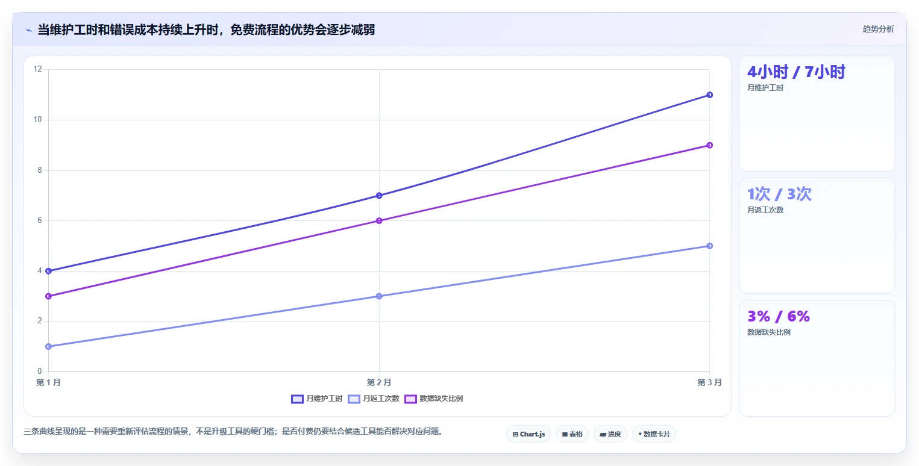Click the 月返工次数 point at 第 2 月

pos(379,296)
